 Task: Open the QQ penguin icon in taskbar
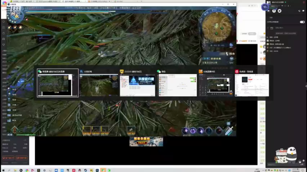point(80,170)
